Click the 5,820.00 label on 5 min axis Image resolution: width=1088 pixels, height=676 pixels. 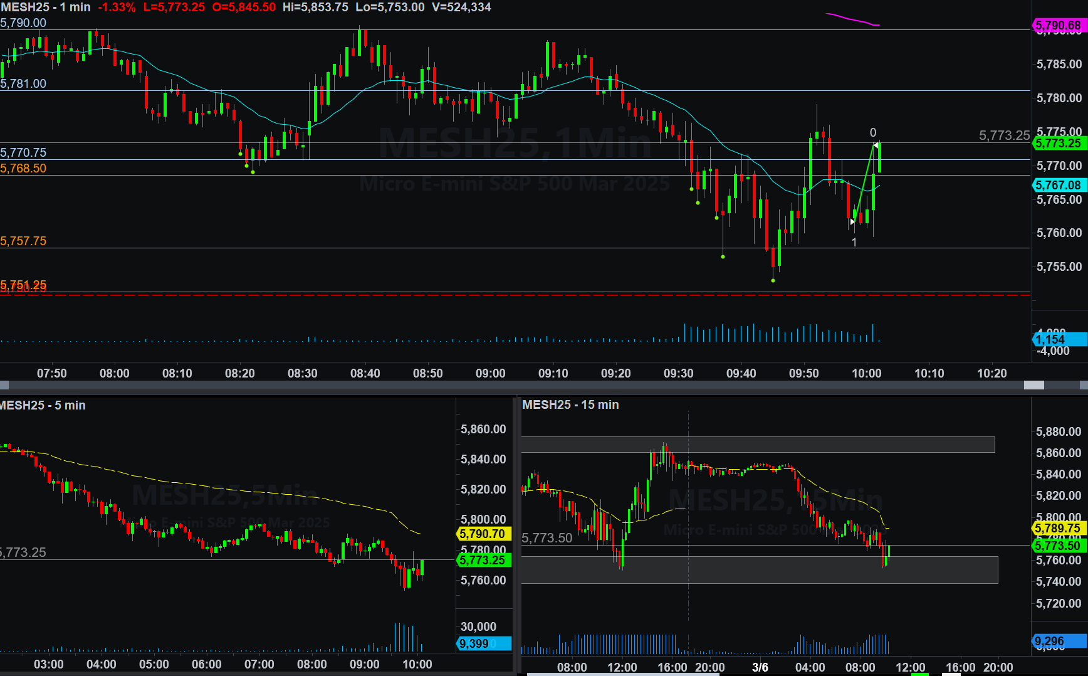click(x=483, y=489)
